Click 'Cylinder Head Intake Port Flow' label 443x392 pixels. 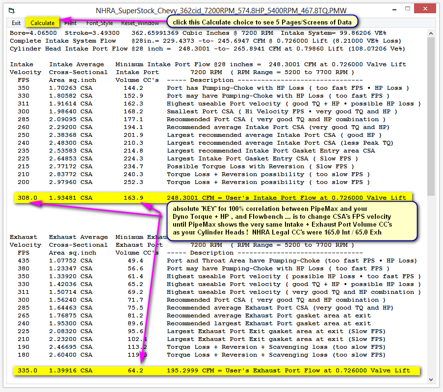tap(69, 49)
